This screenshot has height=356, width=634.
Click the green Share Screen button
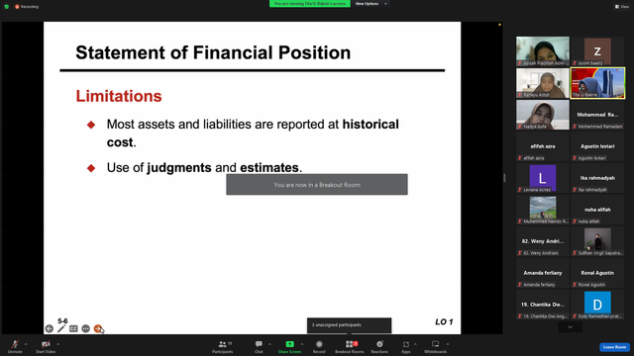point(289,346)
